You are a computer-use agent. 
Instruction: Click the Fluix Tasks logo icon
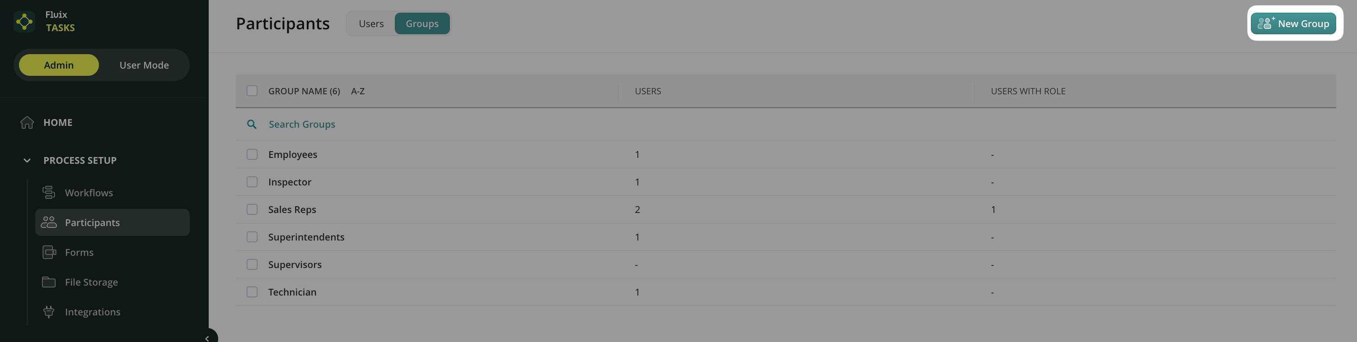[24, 22]
